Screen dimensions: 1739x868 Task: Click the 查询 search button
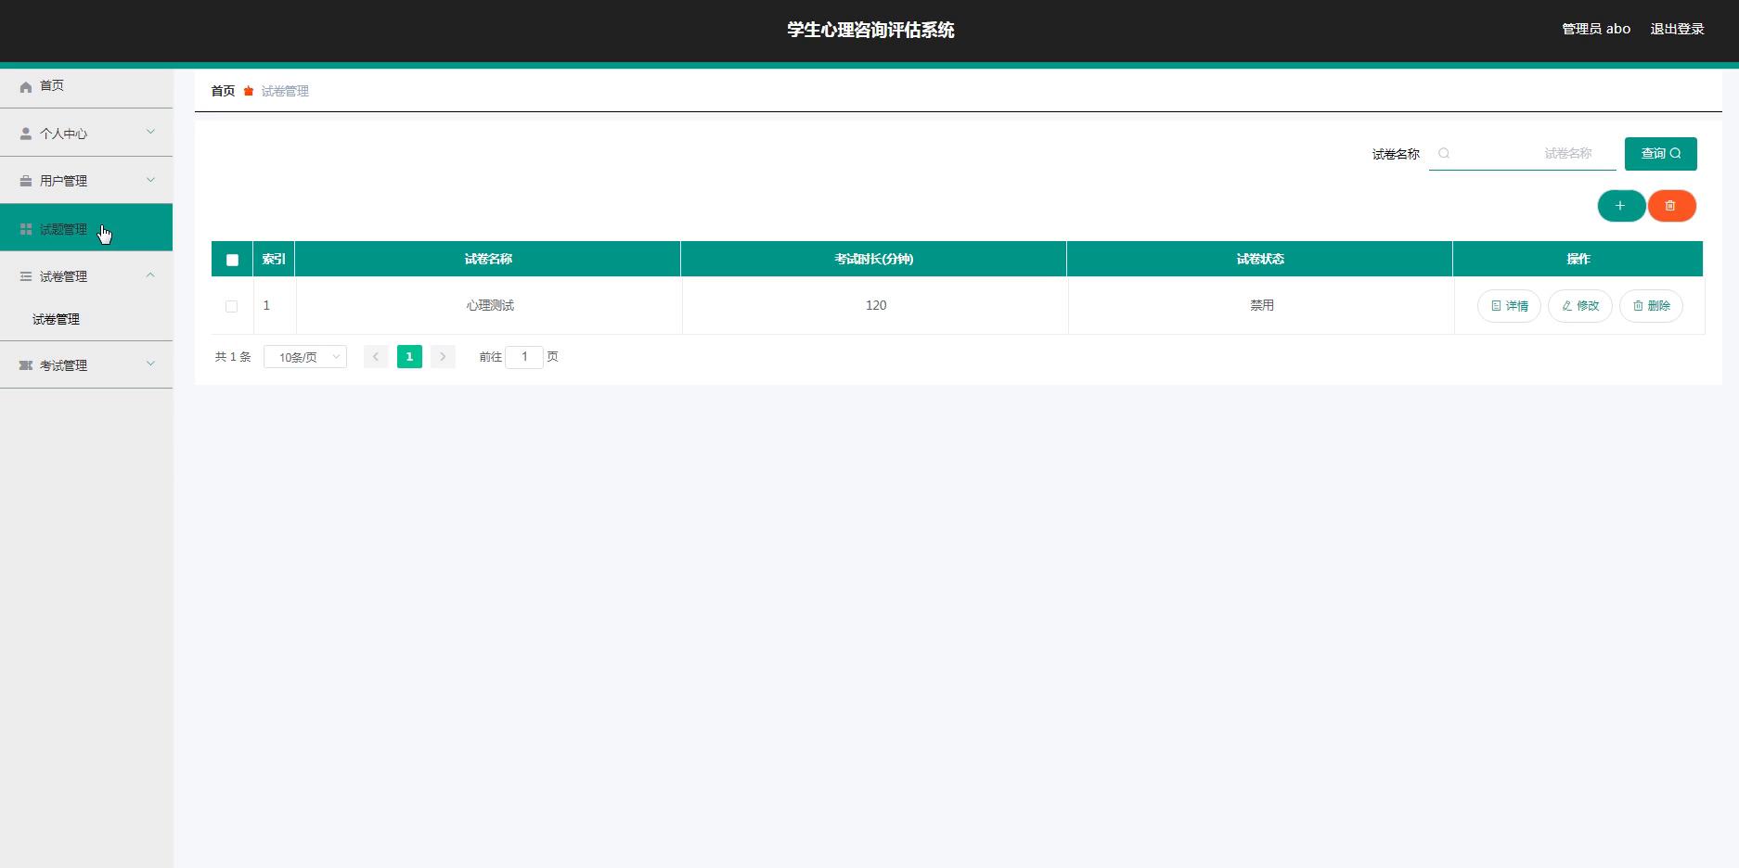click(x=1660, y=154)
